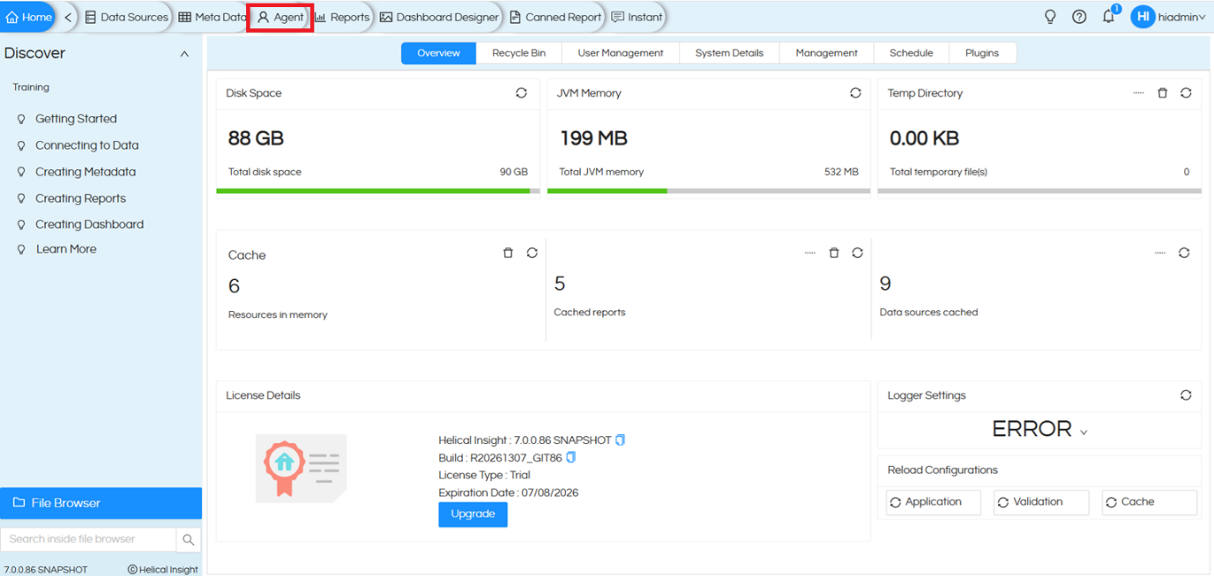
Task: Click the Search inside file browser field
Action: tap(88, 539)
